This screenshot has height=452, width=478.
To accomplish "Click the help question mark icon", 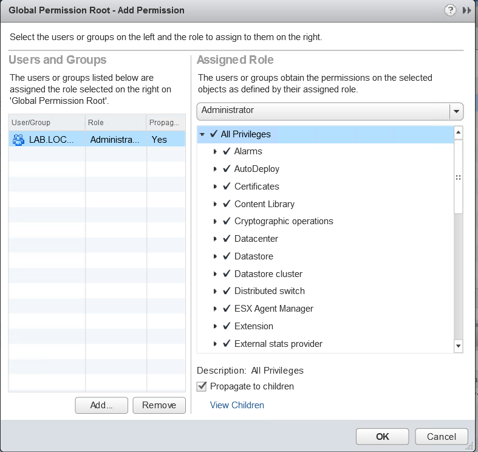I will click(x=450, y=10).
